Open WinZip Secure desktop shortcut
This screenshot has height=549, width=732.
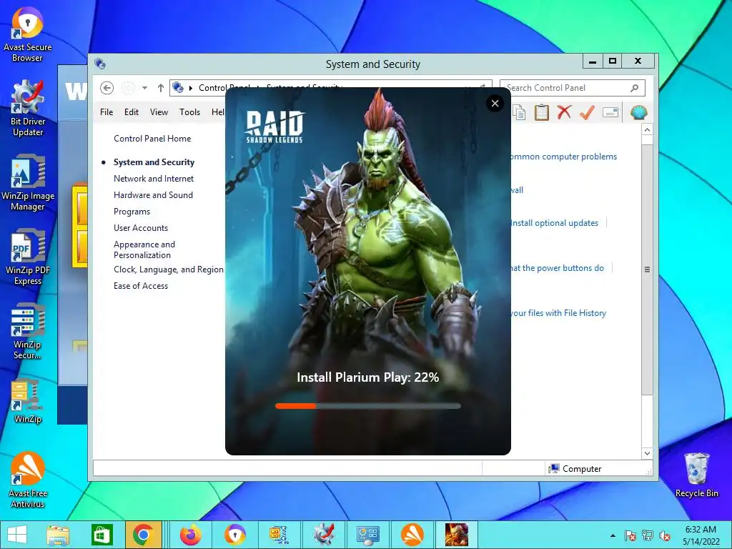[x=28, y=332]
